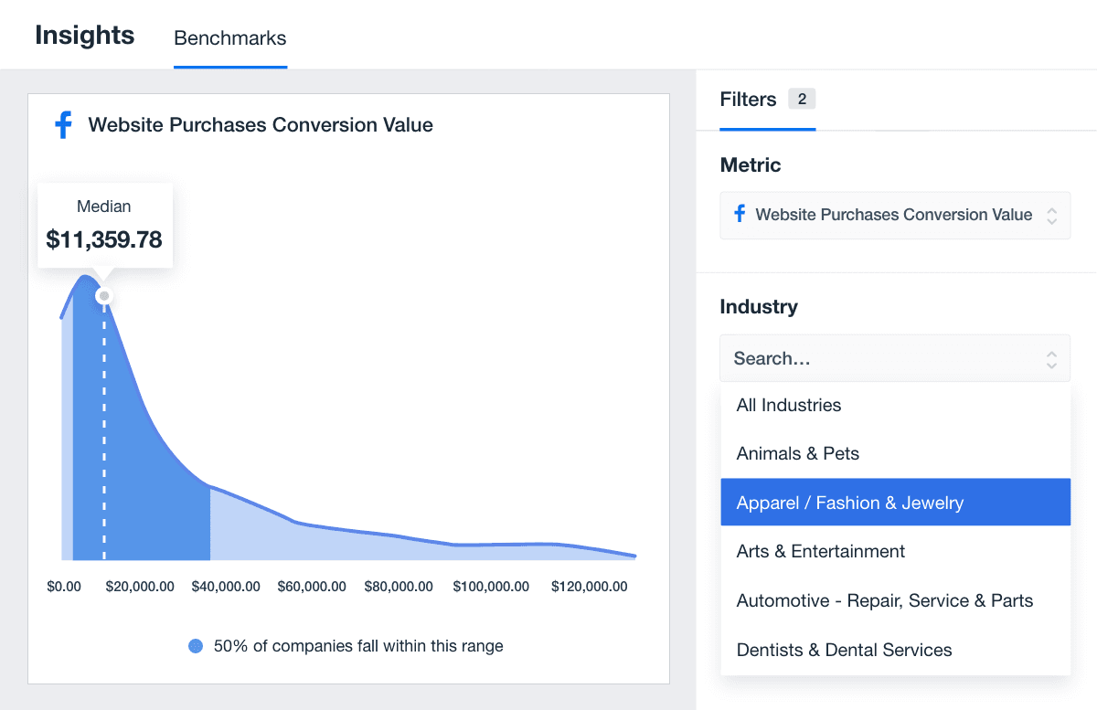Choose Animals & Pets industry

click(798, 454)
